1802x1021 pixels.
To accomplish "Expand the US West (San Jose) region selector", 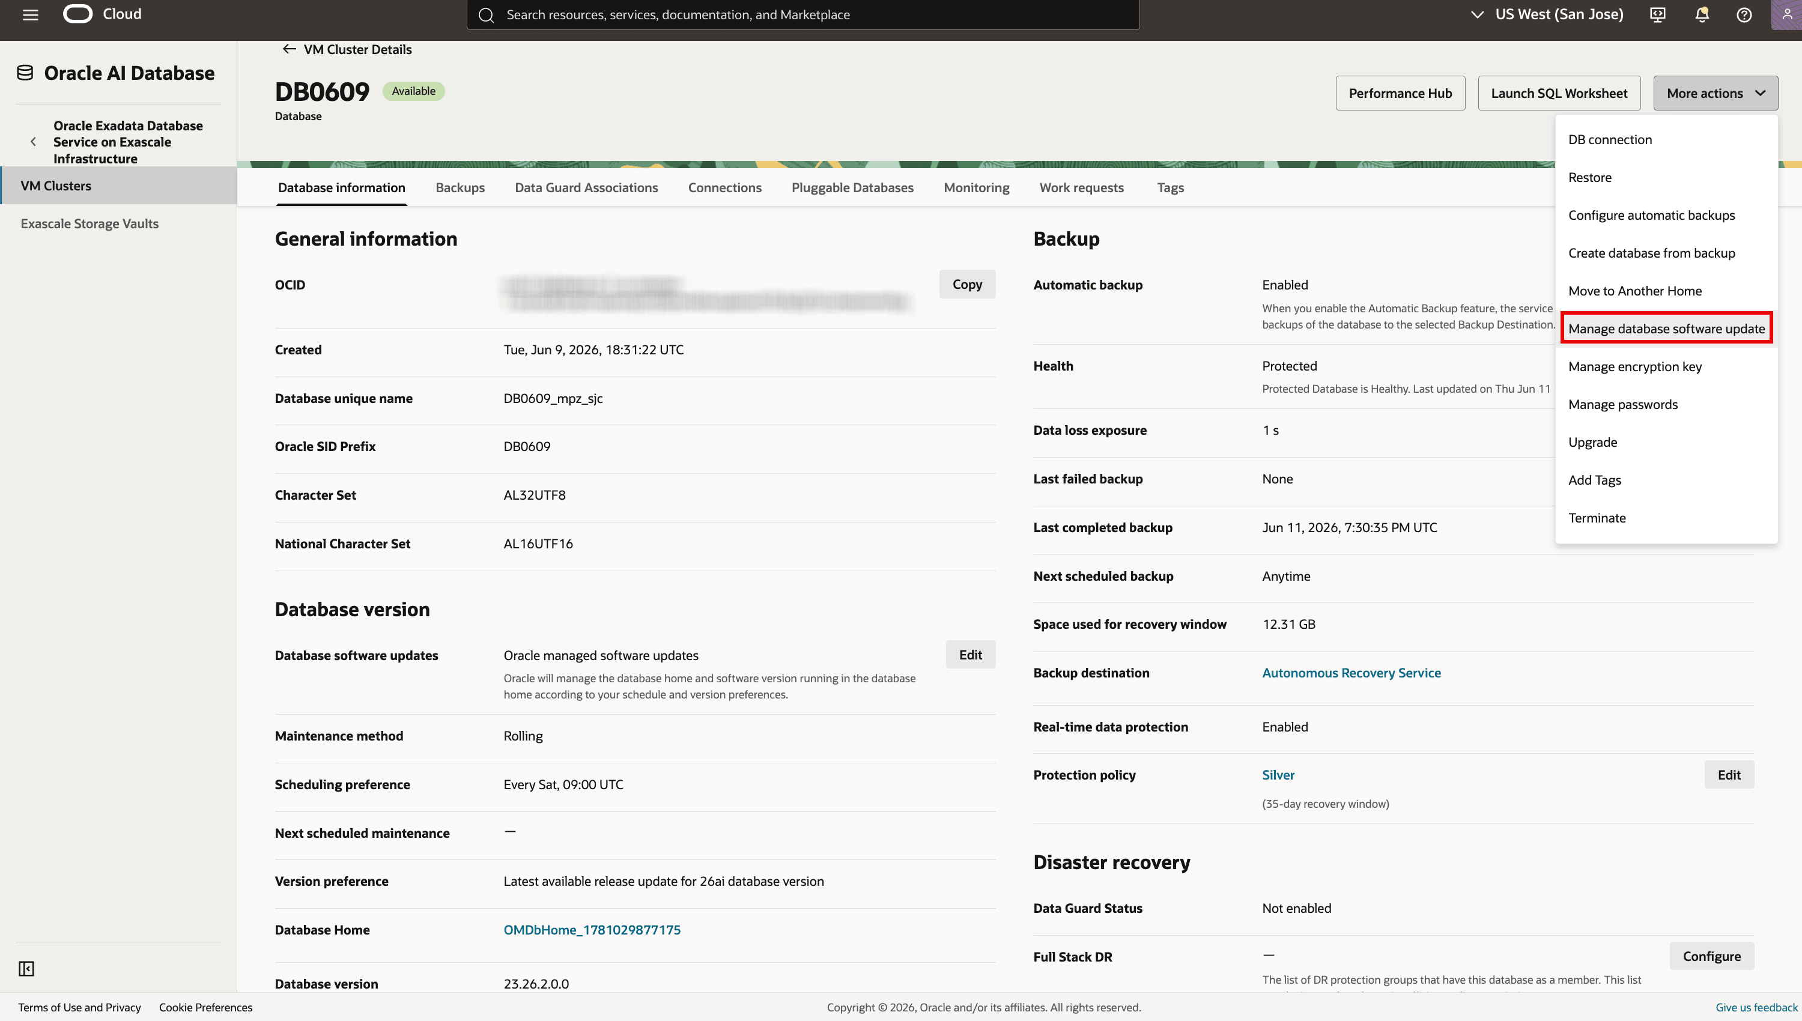I will [x=1547, y=14].
